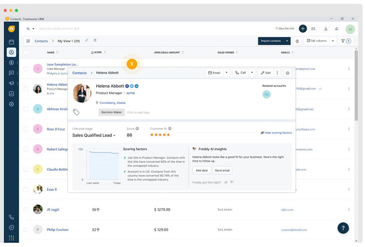Open dropdown arrow beside Edit columns
The width and height of the screenshot is (365, 247).
(333, 41)
